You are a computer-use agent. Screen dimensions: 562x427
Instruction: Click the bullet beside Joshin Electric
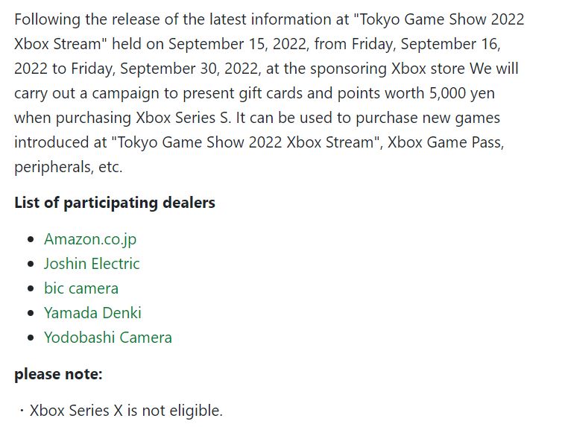31,264
